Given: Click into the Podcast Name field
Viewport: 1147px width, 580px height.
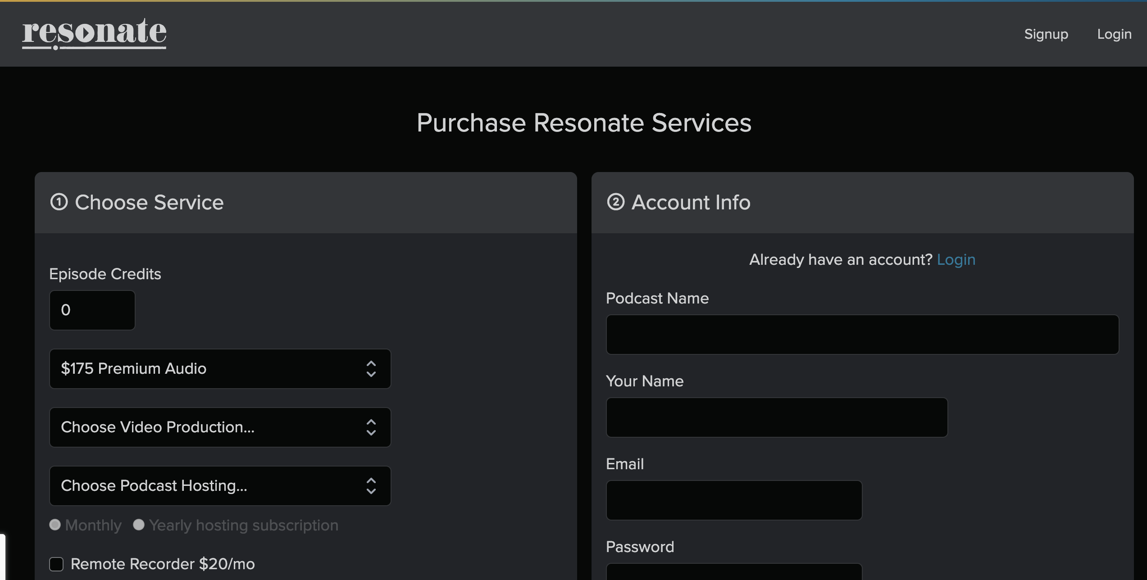Looking at the screenshot, I should tap(862, 335).
